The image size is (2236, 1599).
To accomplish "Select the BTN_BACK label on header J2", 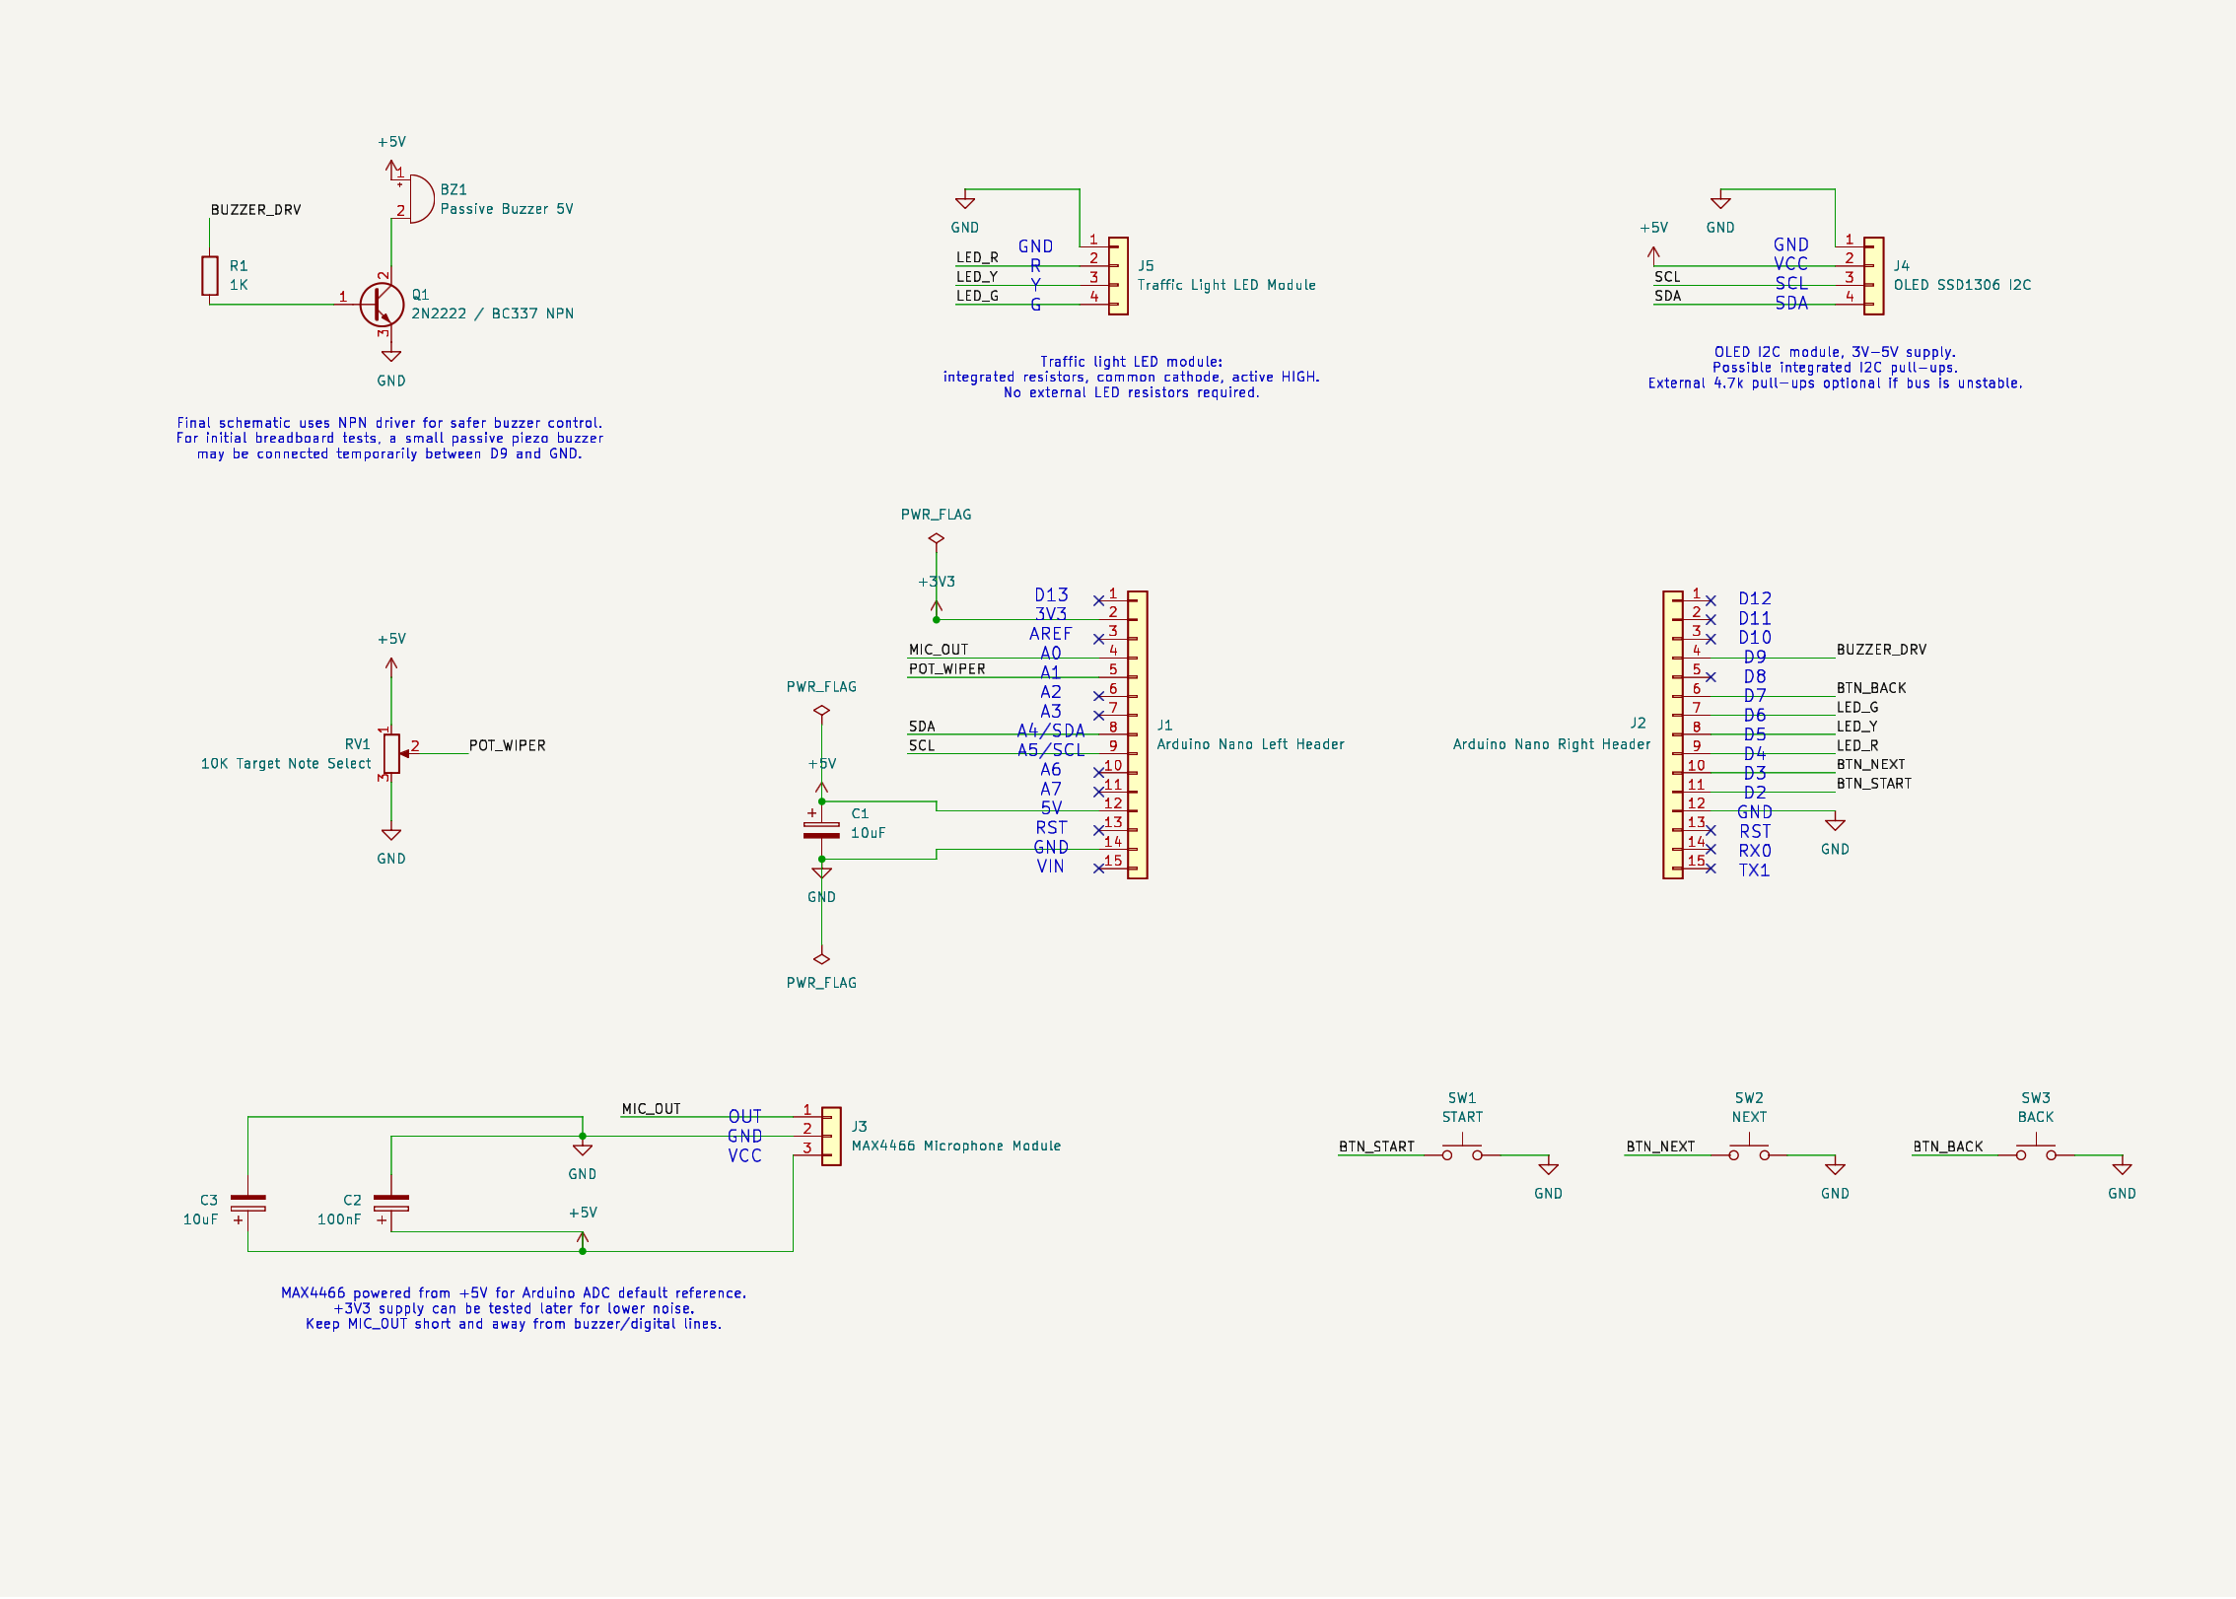I will (x=1871, y=688).
